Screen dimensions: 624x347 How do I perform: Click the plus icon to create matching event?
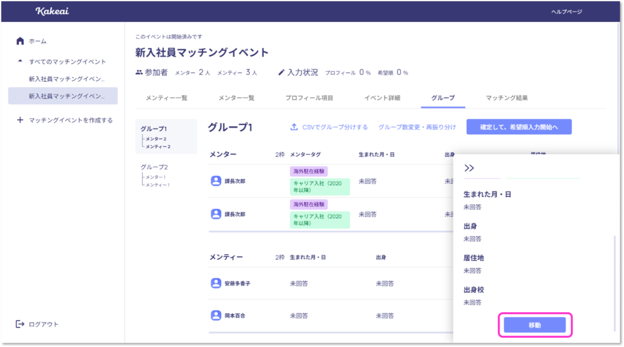pos(20,120)
